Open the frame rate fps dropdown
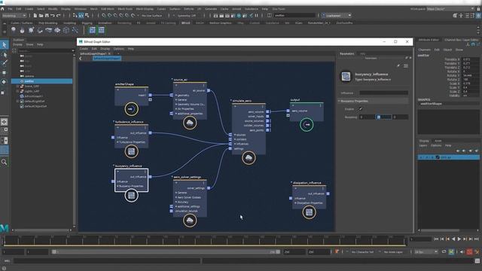482x271 pixels. 426,252
